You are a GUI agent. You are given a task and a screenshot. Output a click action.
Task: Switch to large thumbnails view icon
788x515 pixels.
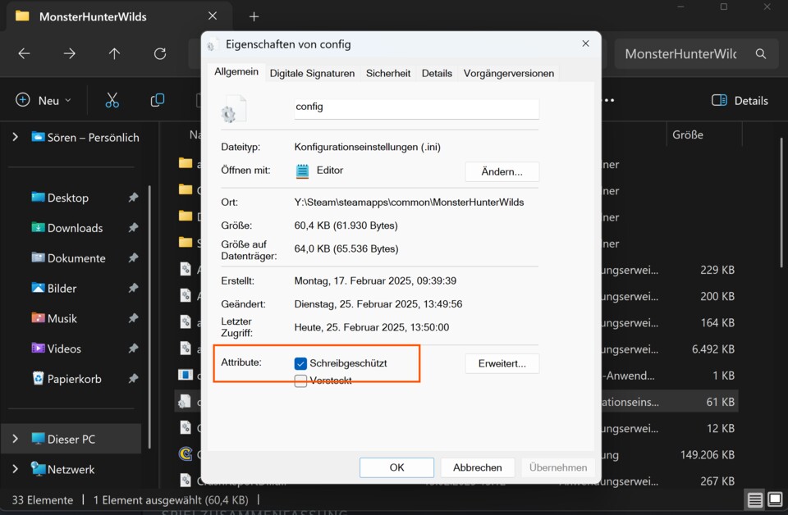775,499
